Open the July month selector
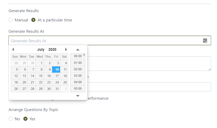Image resolution: width=217 pixels, height=128 pixels. pos(41,49)
